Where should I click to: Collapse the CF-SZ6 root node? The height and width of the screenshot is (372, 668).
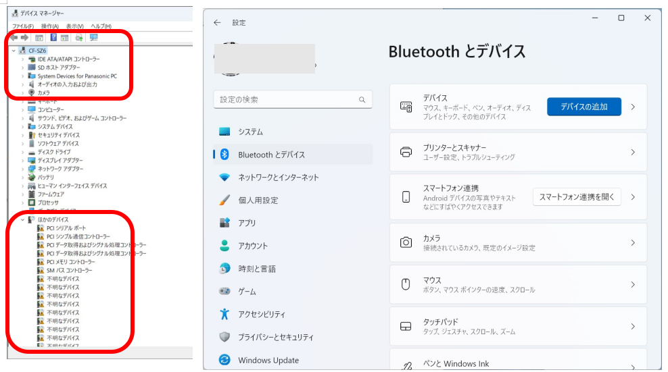click(x=14, y=51)
